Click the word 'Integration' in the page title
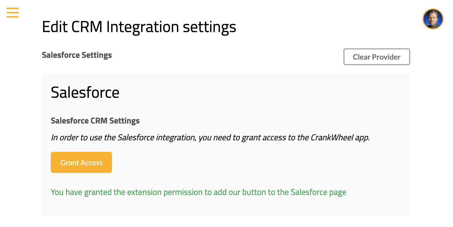The width and height of the screenshot is (453, 227). [143, 27]
